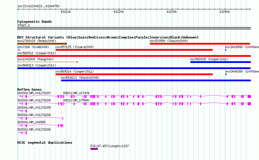Click DUOXA1|NM_001276265 gene label
Screen dimensions: 259x160
pos(34,108)
